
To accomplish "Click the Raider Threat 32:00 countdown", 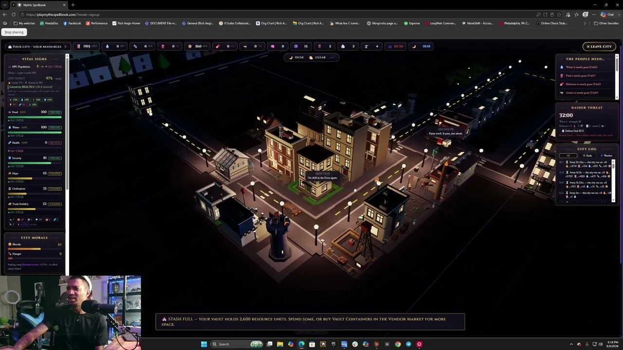I will click(x=566, y=116).
